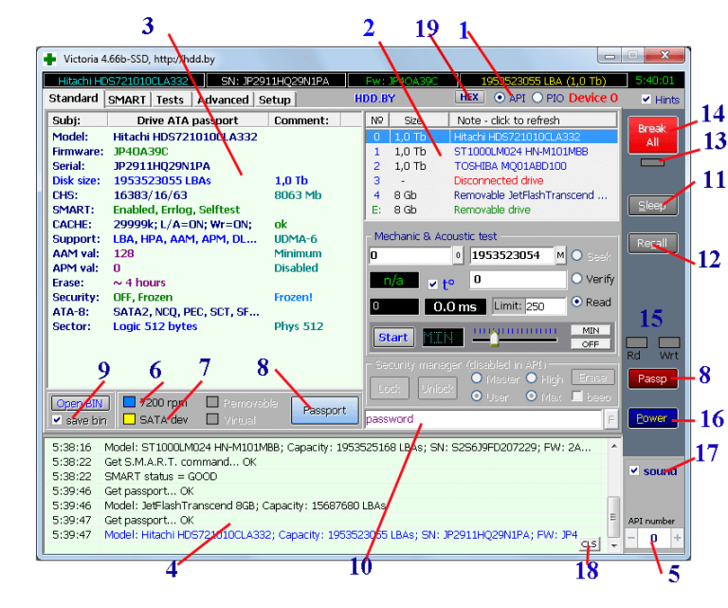
Task: Select the PIO radio button
Action: pos(537,97)
